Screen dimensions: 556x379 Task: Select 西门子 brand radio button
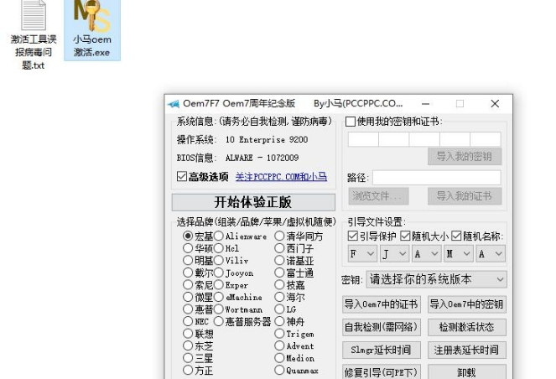coord(279,248)
